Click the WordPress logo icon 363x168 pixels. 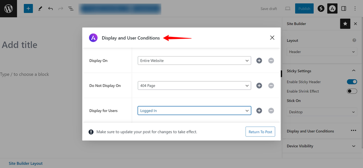[8, 9]
